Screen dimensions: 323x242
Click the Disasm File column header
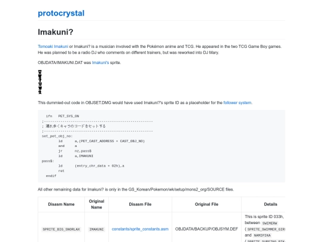140,204
